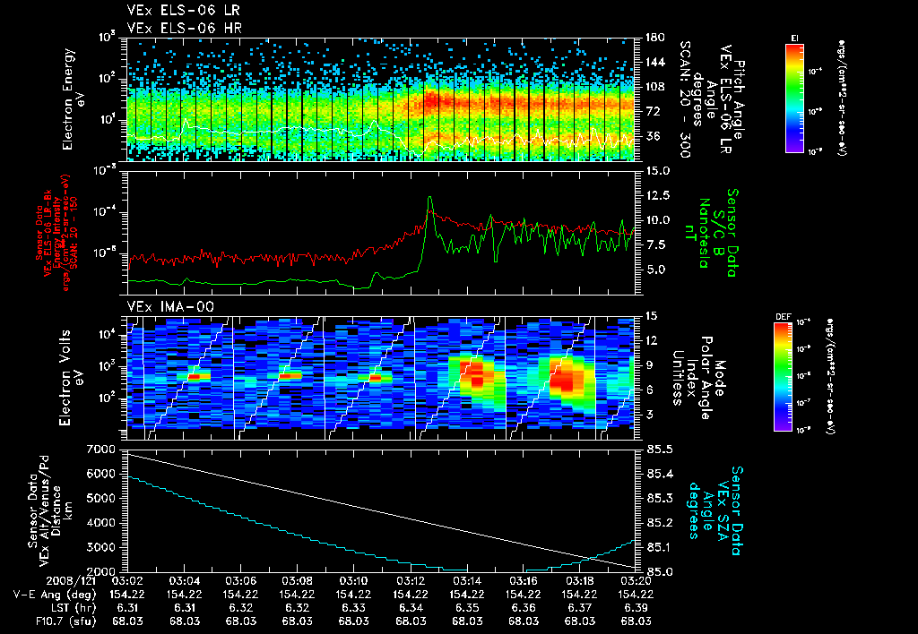918x634 pixels.
Task: Click the 03:08 time tick label
Action: click(x=297, y=581)
